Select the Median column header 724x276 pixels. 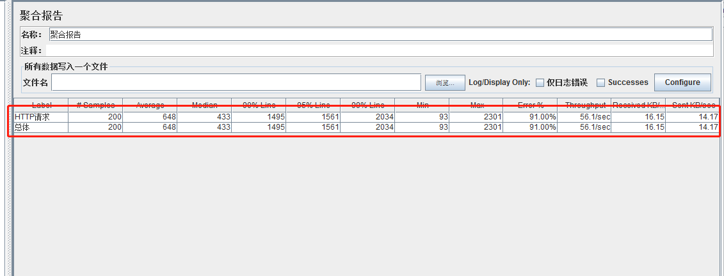coord(204,105)
